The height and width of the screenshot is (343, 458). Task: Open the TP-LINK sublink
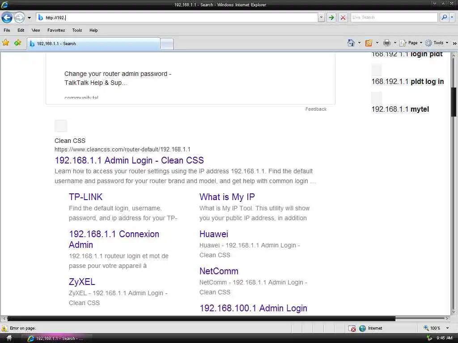[85, 197]
